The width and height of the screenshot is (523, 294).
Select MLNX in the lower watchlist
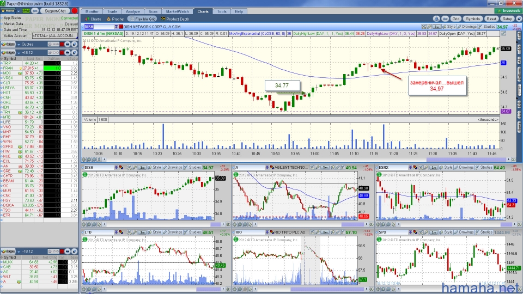click(8, 262)
